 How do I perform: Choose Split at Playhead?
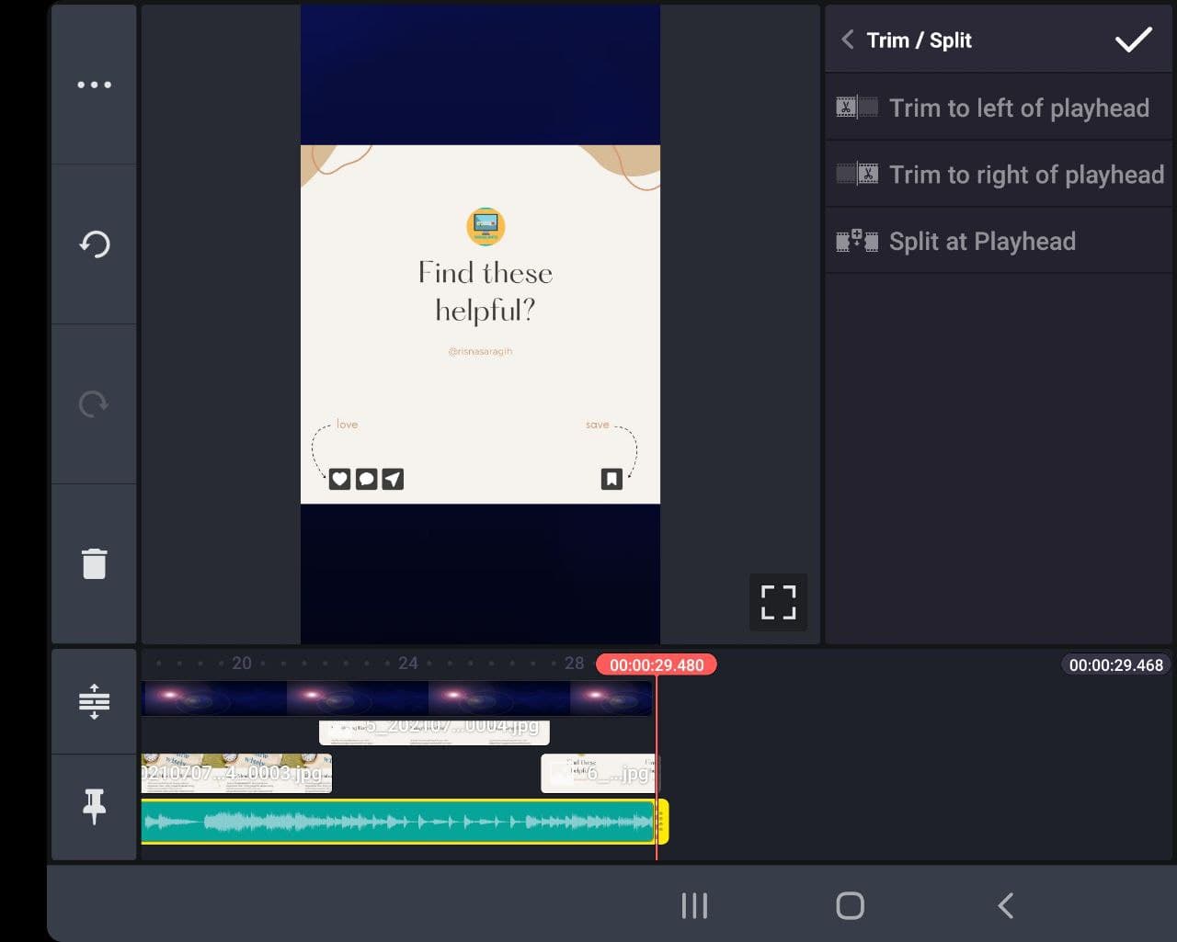coord(982,241)
